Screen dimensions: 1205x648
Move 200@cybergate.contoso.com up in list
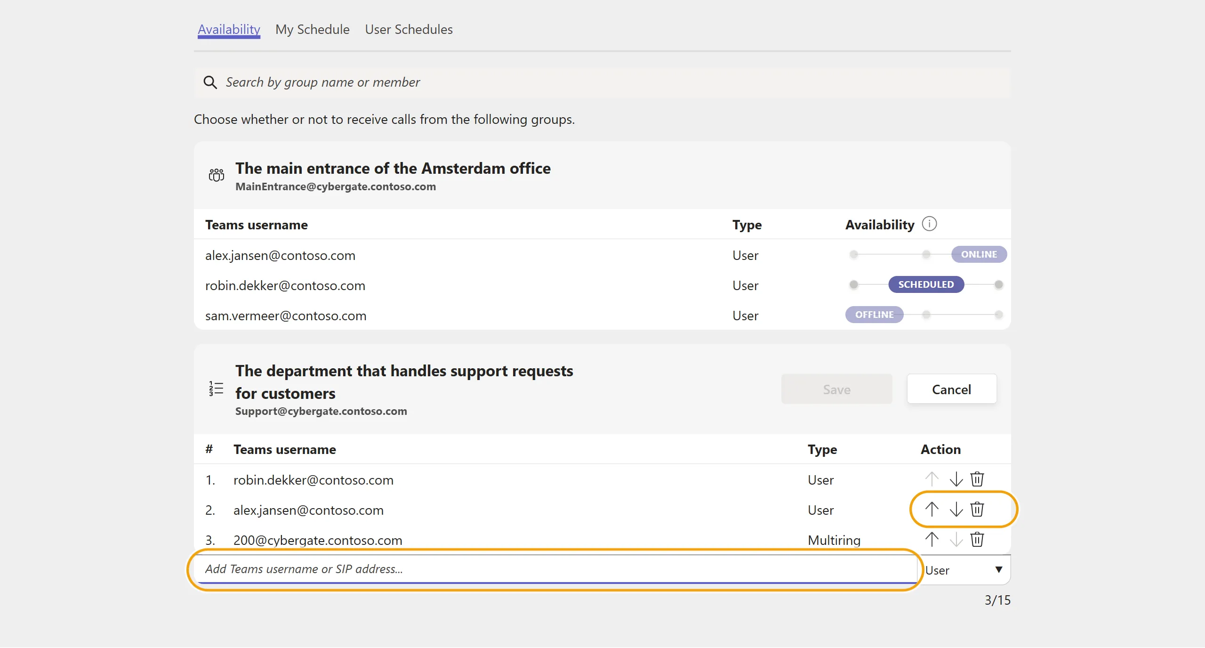coord(932,540)
